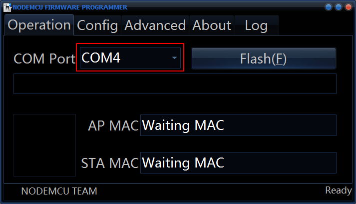Click the COM Port label
The height and width of the screenshot is (204, 356).
tap(44, 59)
